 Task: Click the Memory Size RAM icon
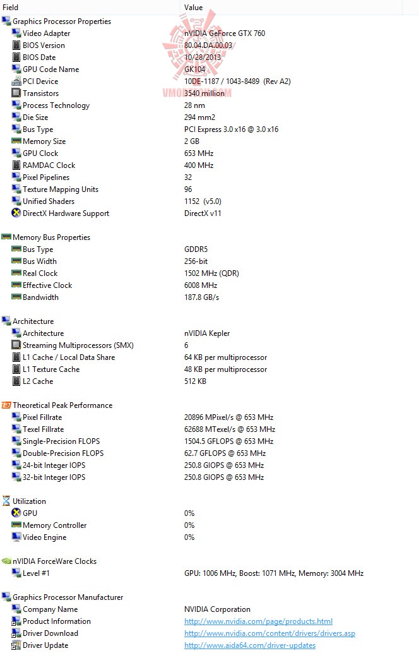16,141
